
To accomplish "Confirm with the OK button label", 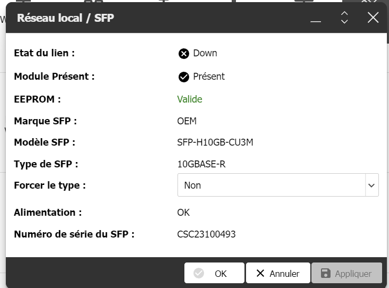I will point(221,274).
